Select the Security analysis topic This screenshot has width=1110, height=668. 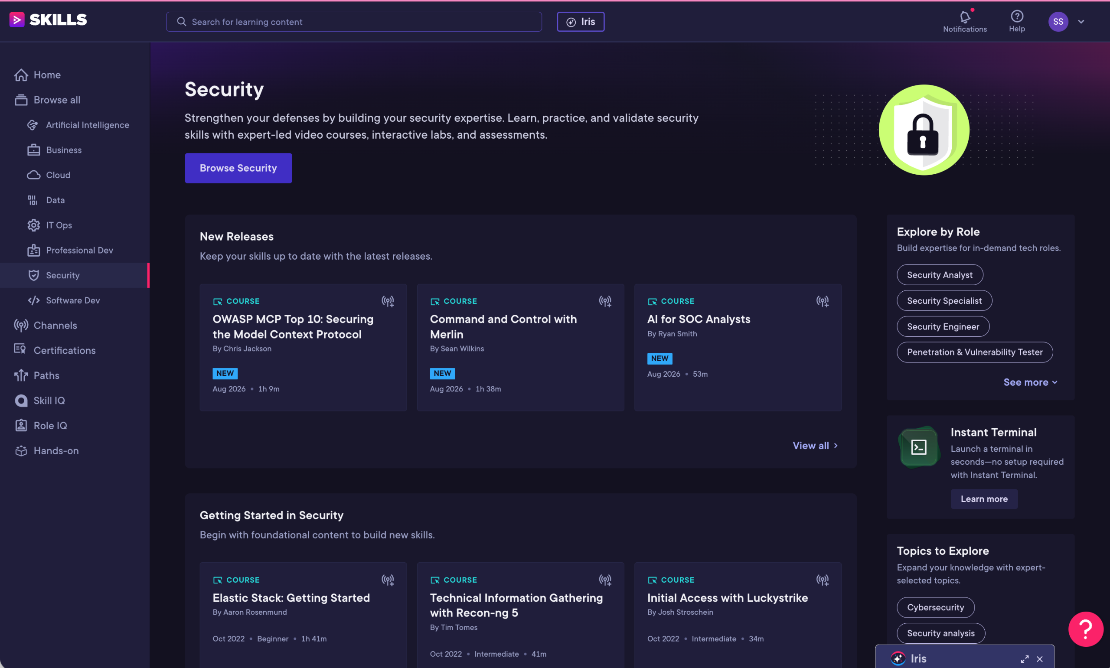940,633
